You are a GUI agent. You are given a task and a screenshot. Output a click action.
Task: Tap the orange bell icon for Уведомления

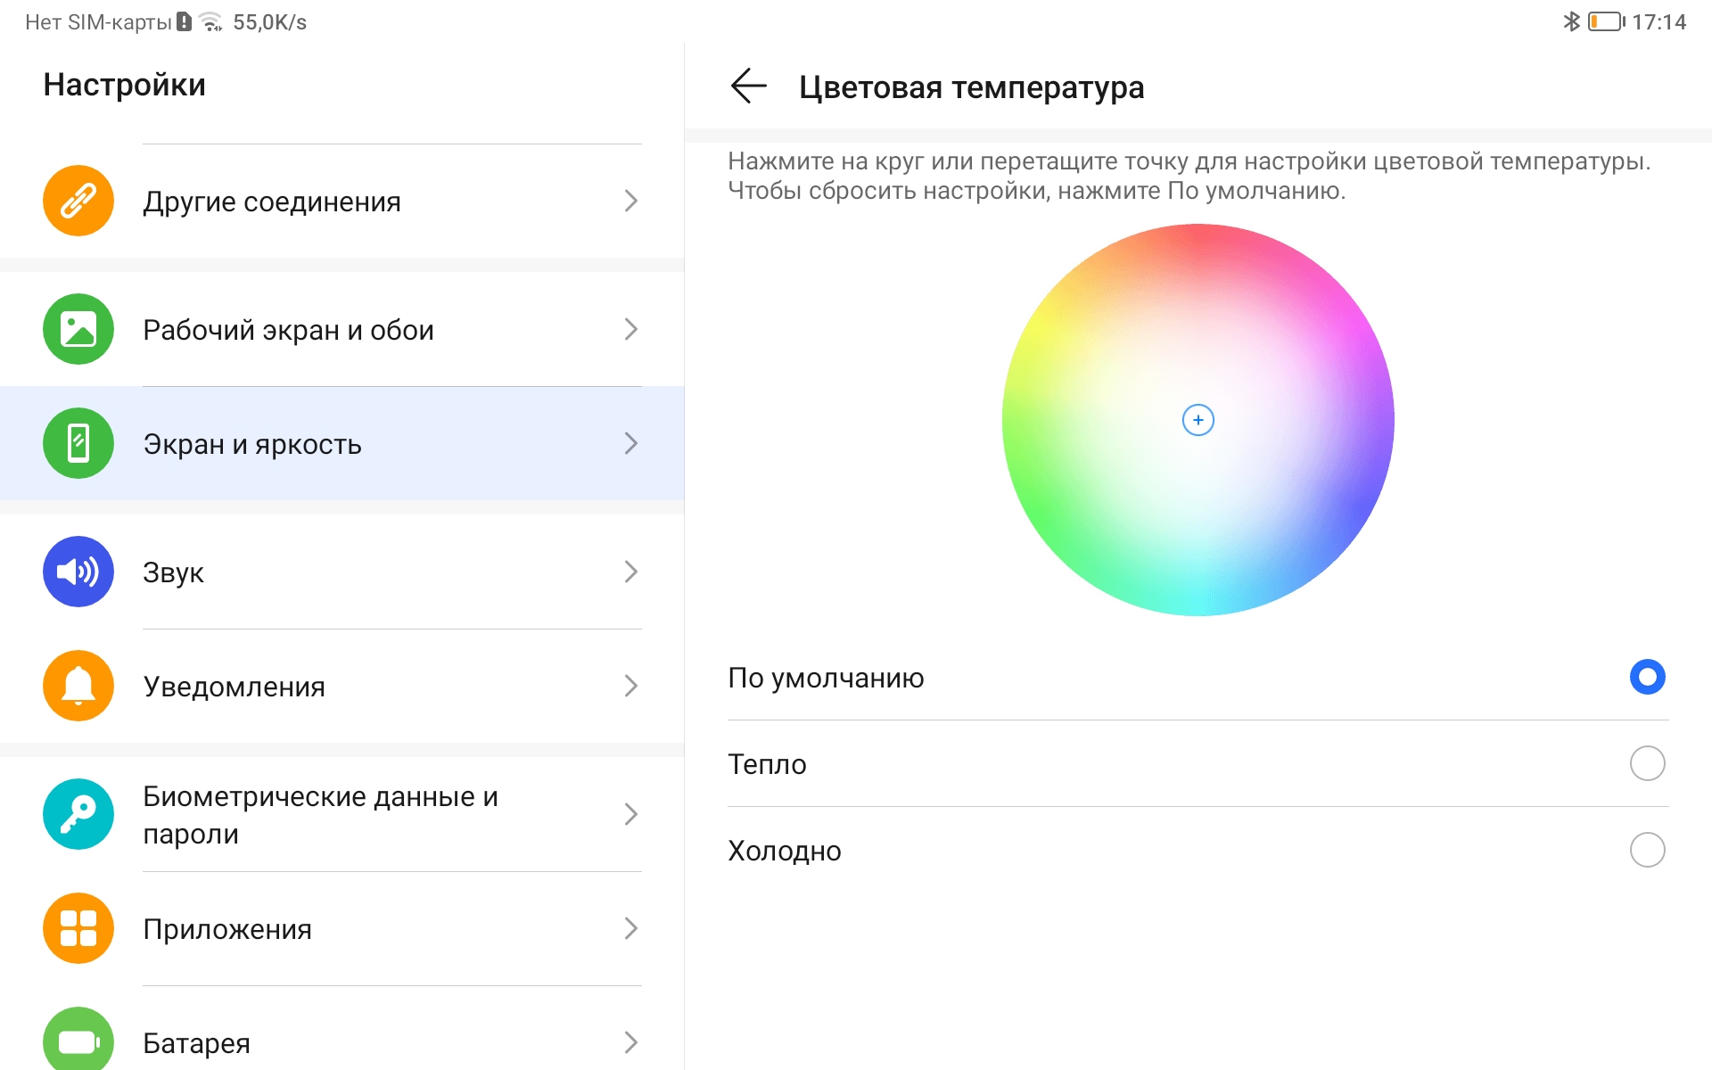click(x=78, y=686)
